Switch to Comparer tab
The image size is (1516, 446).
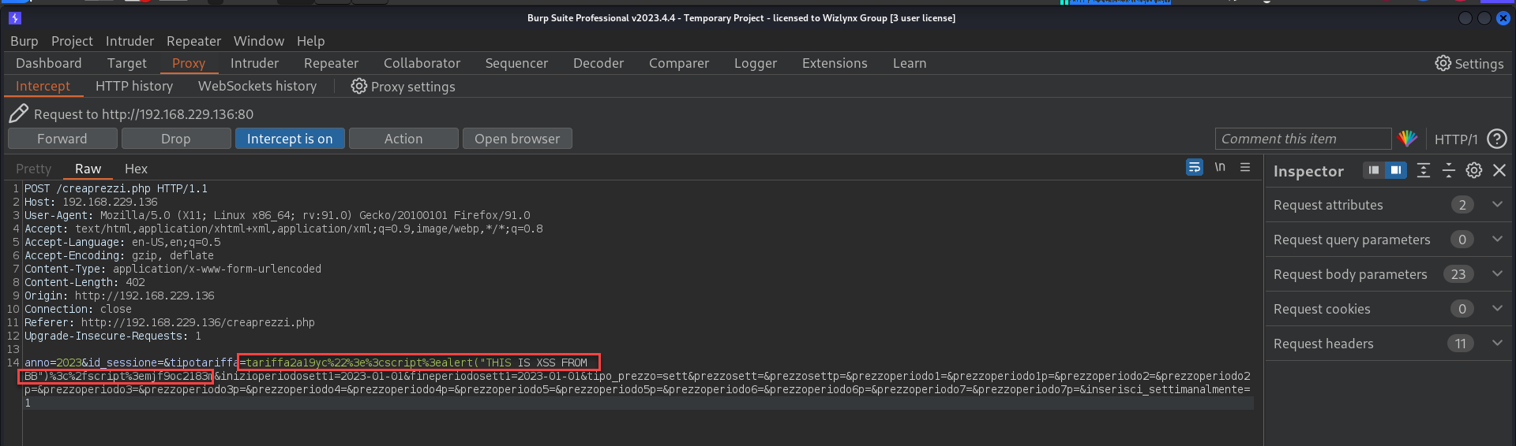click(x=679, y=63)
